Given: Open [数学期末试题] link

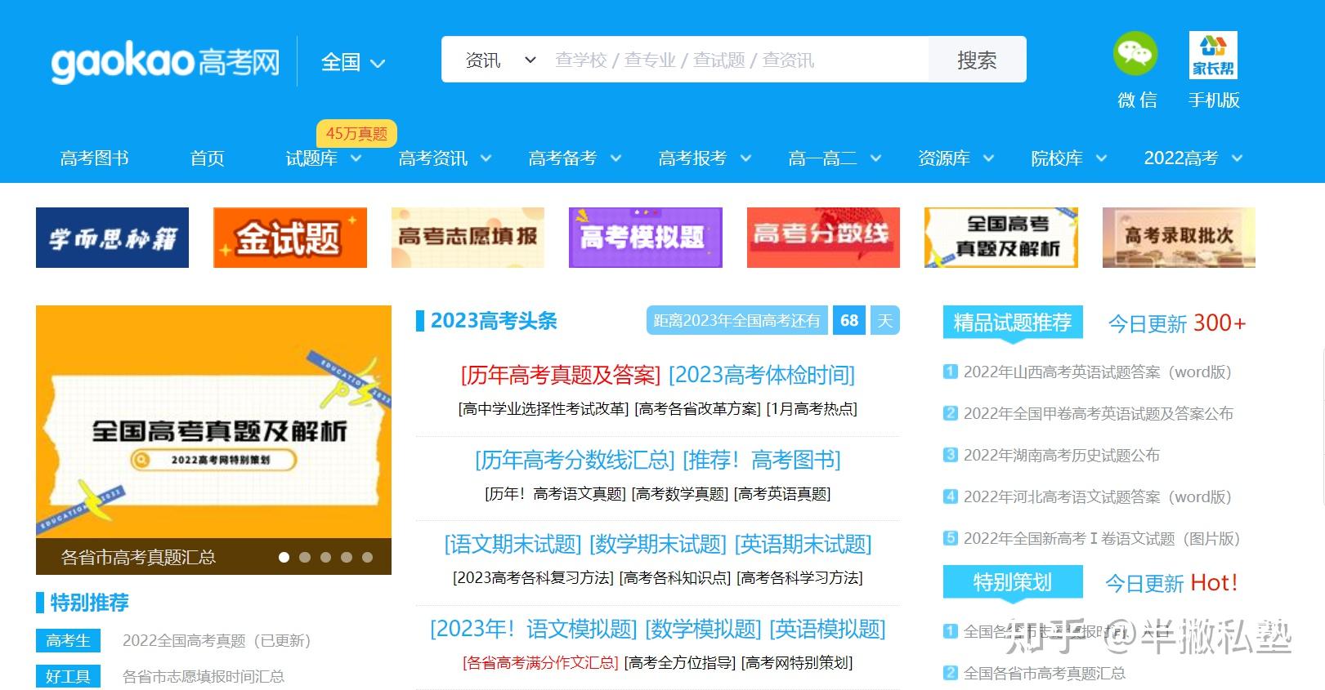Looking at the screenshot, I should [x=658, y=544].
